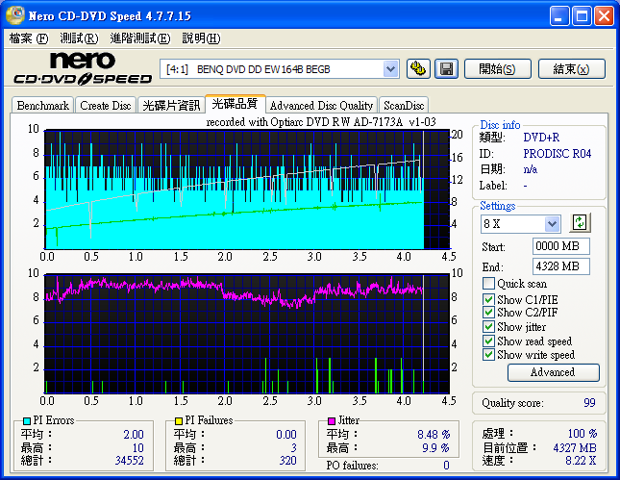This screenshot has width=620, height=480.
Task: Click the PO failures value 0
Action: [x=446, y=466]
